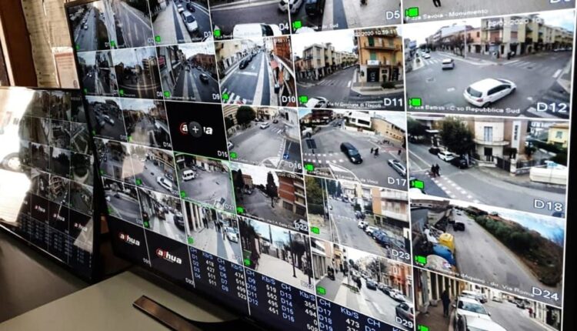This screenshot has width=577, height=331.
Task: Click the green record indicator on camera D17
Action: (x=309, y=167)
